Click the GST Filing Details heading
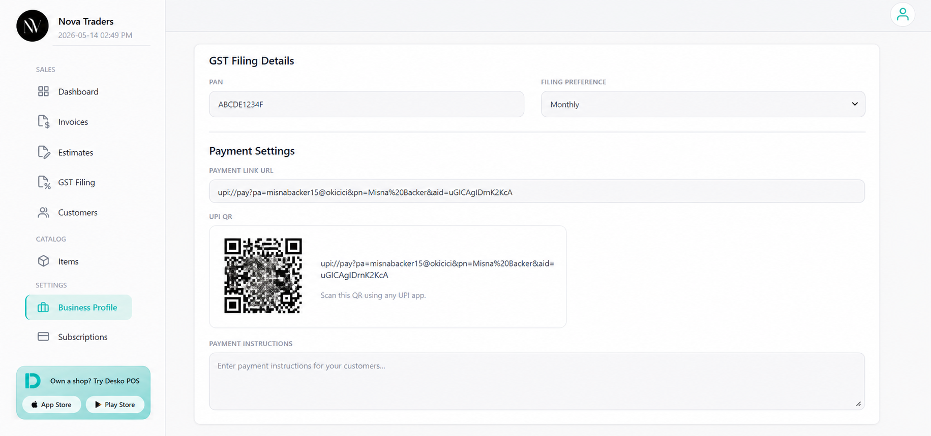The image size is (931, 436). click(x=252, y=61)
